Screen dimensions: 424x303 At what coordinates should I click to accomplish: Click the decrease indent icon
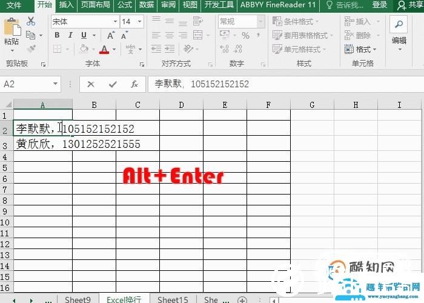(156, 49)
